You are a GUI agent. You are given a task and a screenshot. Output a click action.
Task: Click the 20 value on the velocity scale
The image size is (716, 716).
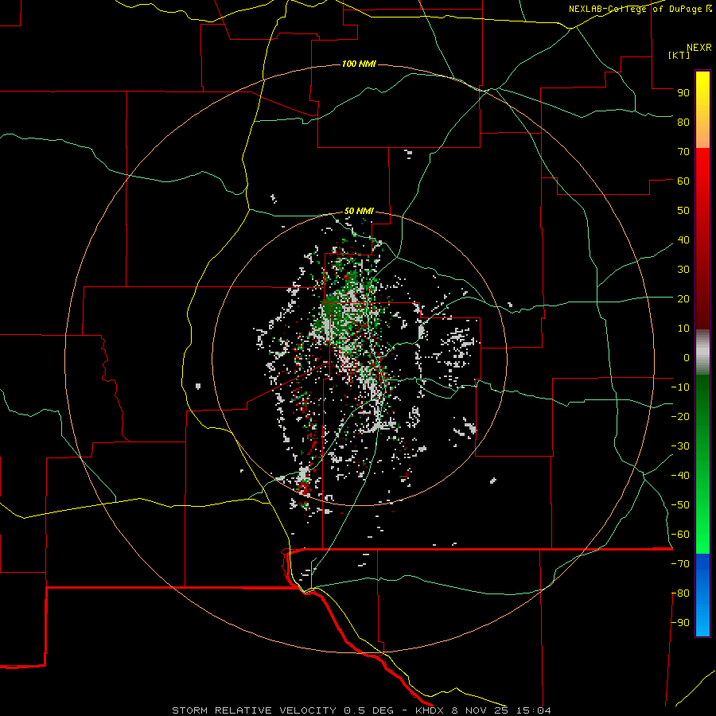click(683, 298)
